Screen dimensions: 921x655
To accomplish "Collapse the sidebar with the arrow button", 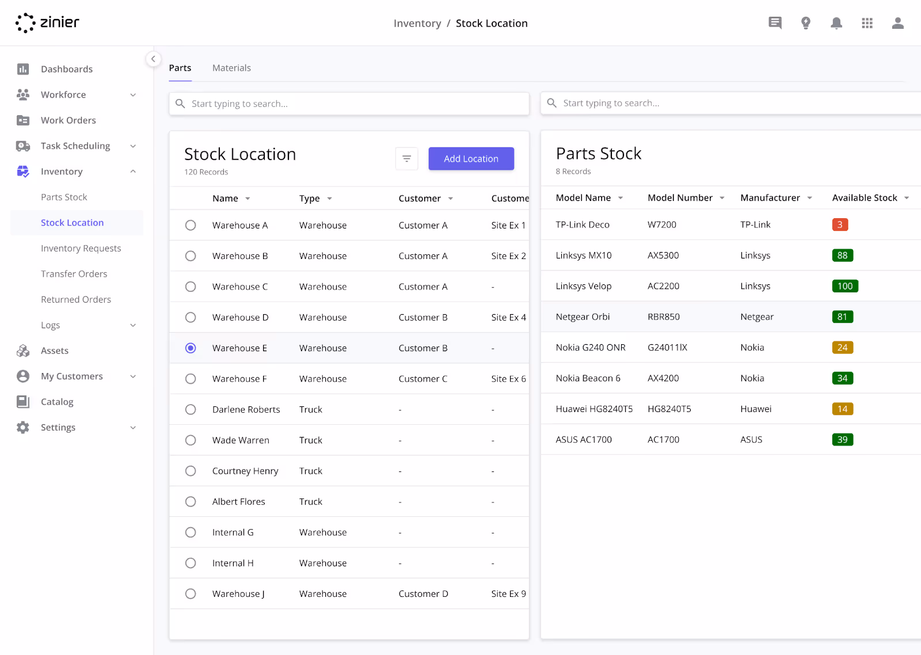I will (x=153, y=59).
